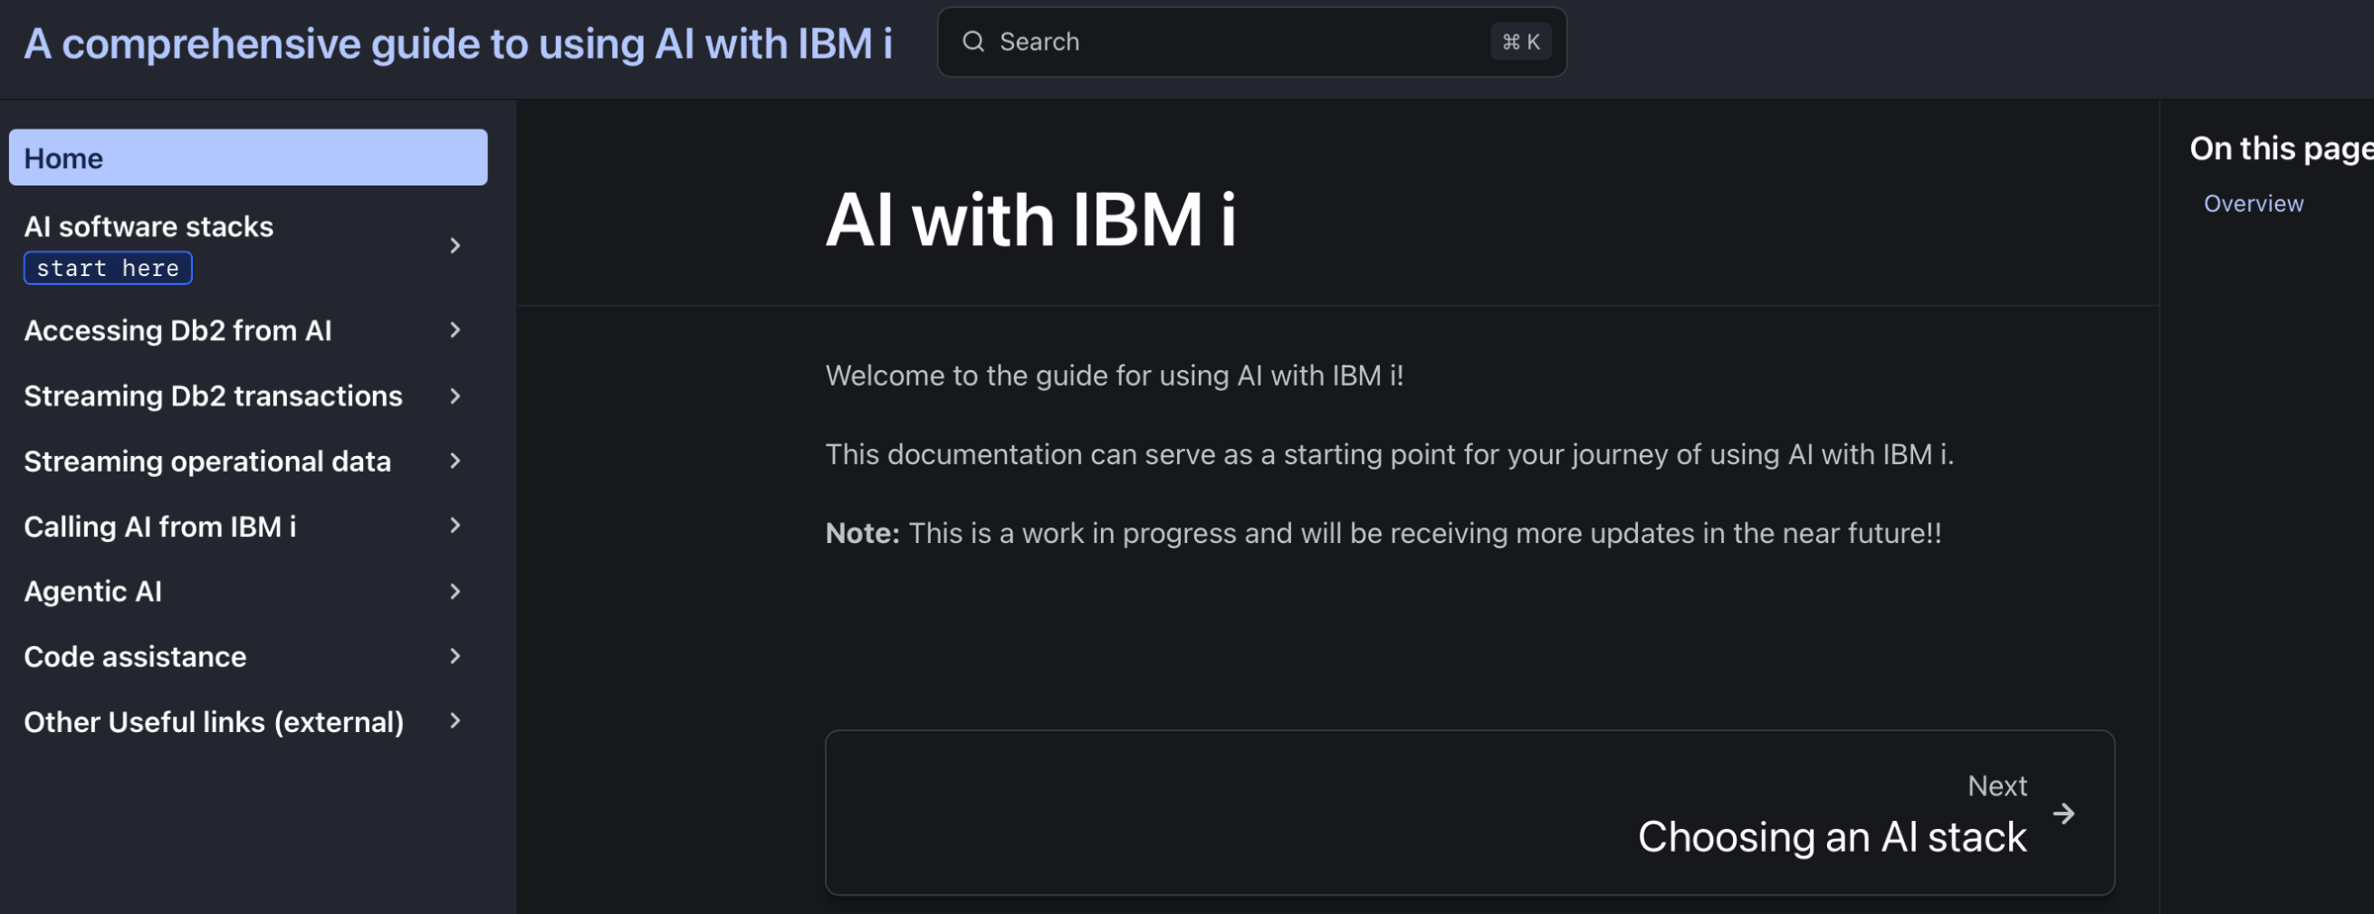Select the Home sidebar item
Image resolution: width=2374 pixels, height=914 pixels.
248,157
